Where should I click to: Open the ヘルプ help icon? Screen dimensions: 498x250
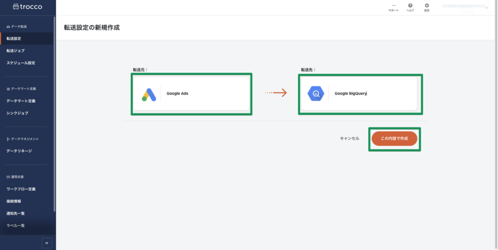pos(410,6)
